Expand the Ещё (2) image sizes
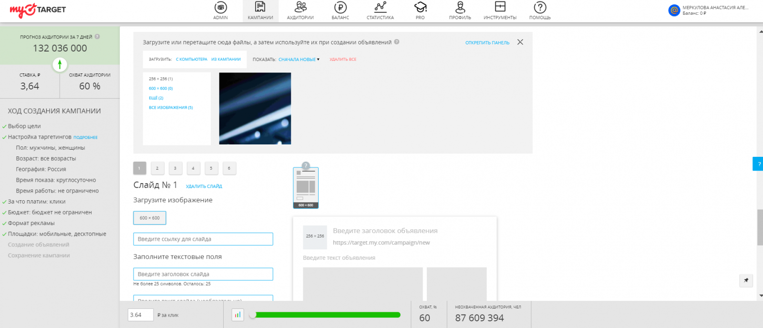The height and width of the screenshot is (328, 763). pos(156,98)
